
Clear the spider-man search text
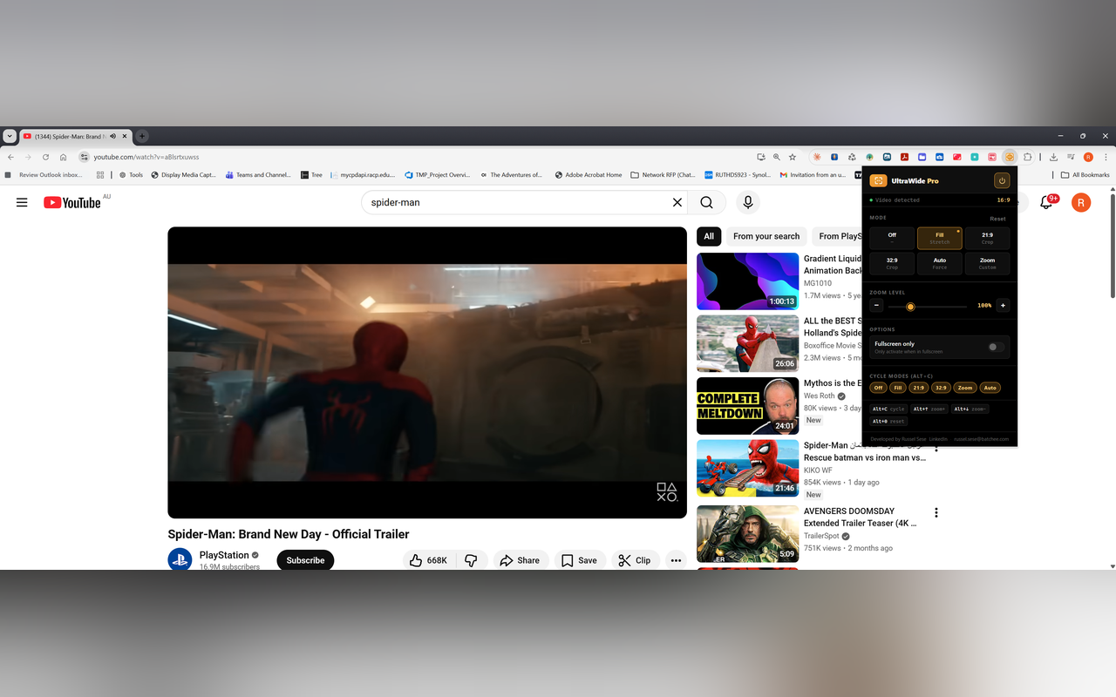click(x=677, y=202)
